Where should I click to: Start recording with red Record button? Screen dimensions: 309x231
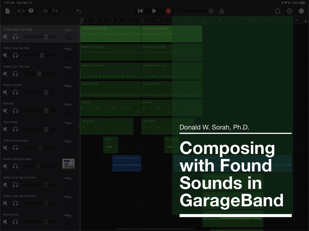[168, 11]
